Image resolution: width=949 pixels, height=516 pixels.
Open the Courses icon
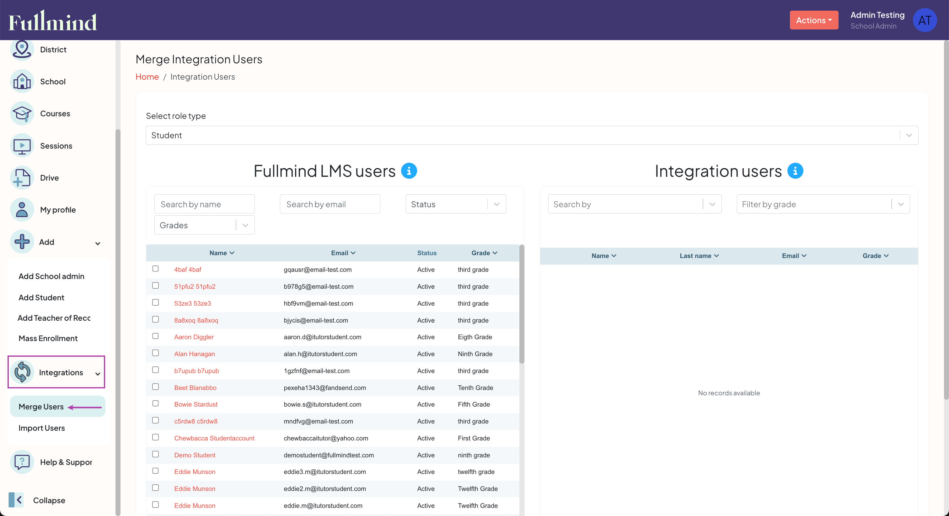[22, 113]
